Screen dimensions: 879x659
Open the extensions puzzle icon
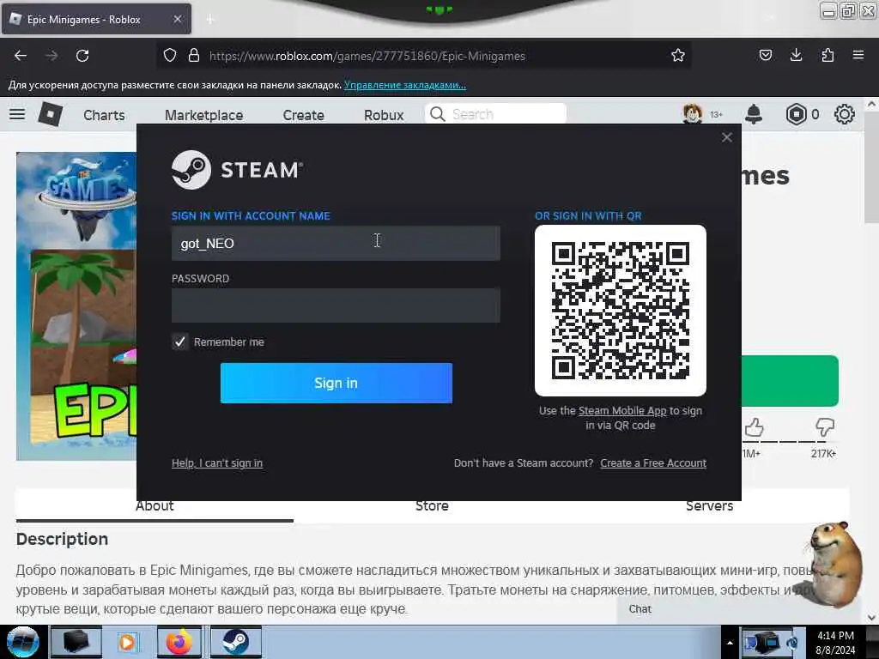pyautogui.click(x=827, y=55)
